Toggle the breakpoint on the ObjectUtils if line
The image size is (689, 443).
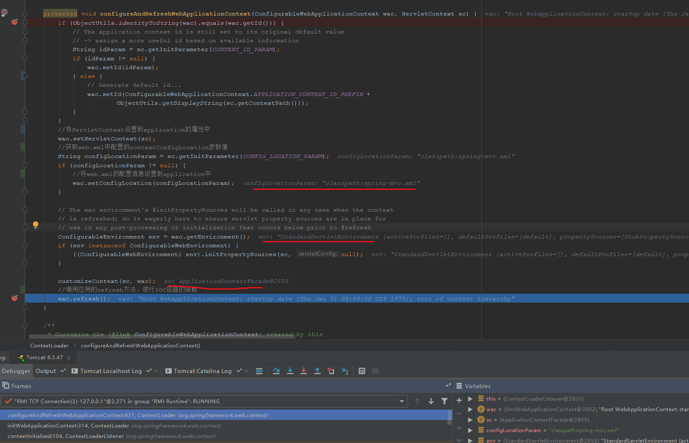pyautogui.click(x=15, y=22)
